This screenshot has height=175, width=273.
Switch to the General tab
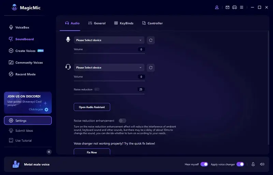coord(97,23)
